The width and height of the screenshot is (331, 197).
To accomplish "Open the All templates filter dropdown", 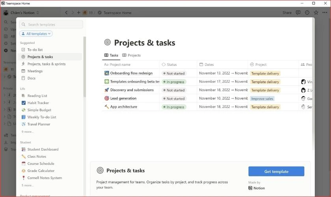I will tap(36, 33).
